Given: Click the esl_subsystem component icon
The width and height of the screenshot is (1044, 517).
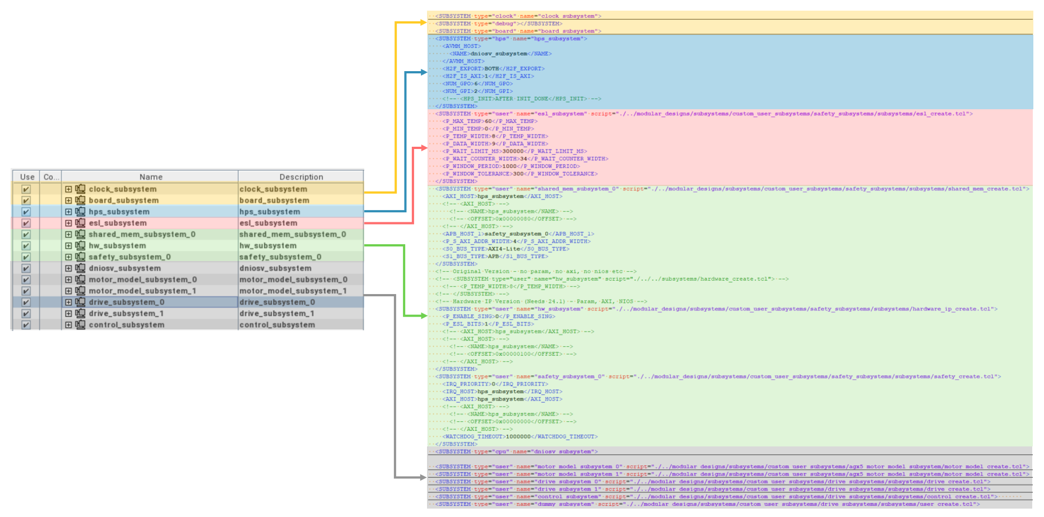Looking at the screenshot, I should pos(81,223).
